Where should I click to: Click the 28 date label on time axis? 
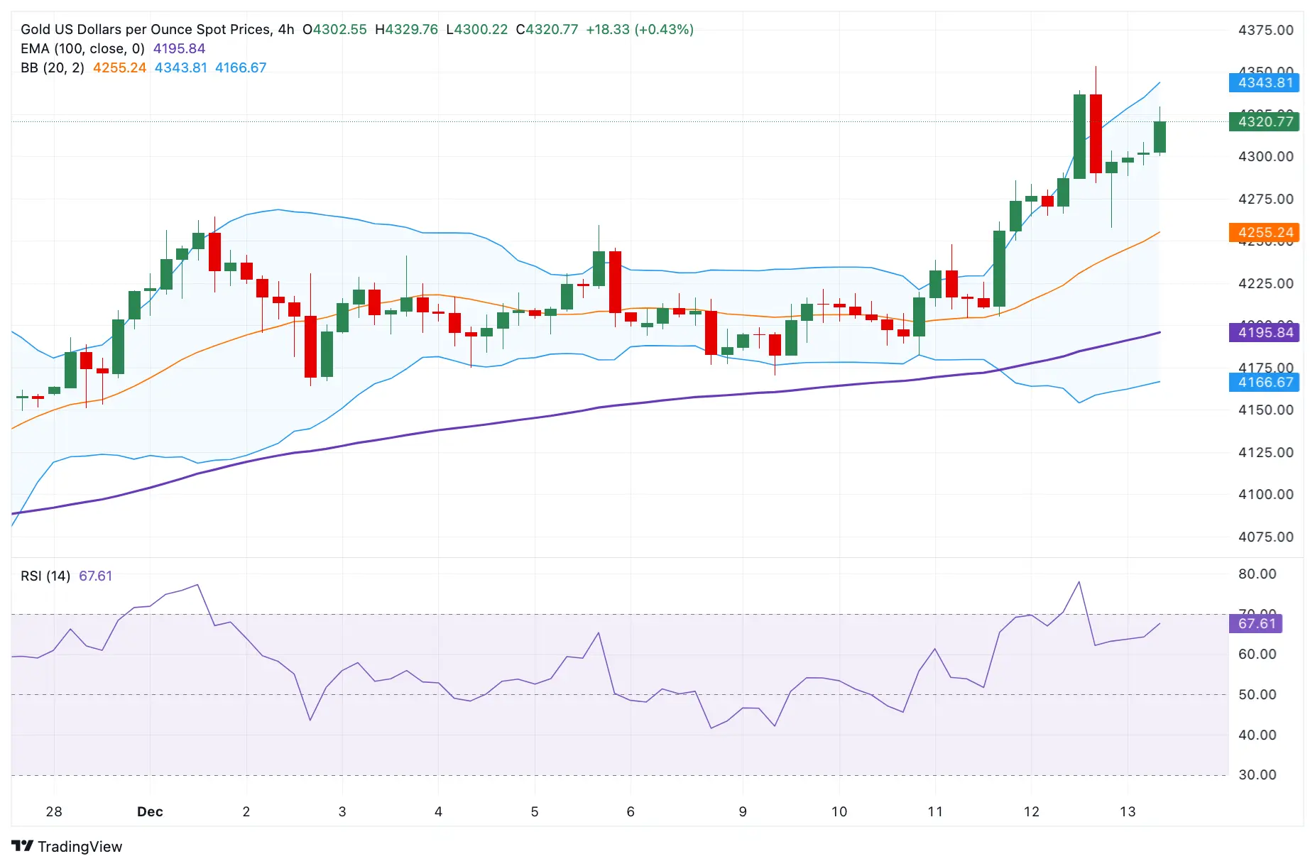tap(54, 811)
